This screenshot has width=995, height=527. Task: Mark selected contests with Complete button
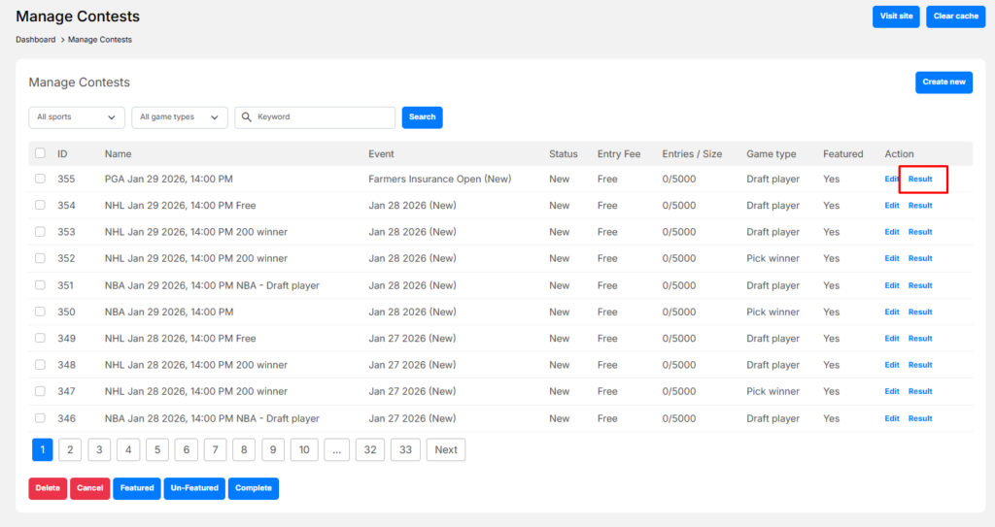tap(254, 488)
